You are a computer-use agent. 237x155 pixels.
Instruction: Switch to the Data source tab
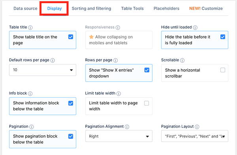coord(25,8)
